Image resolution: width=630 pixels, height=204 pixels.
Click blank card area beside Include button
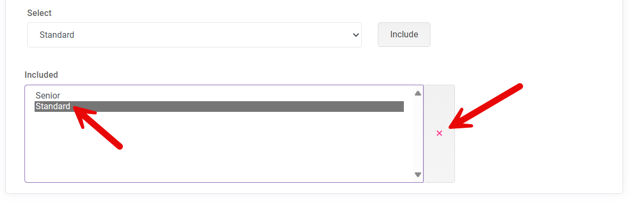523,35
